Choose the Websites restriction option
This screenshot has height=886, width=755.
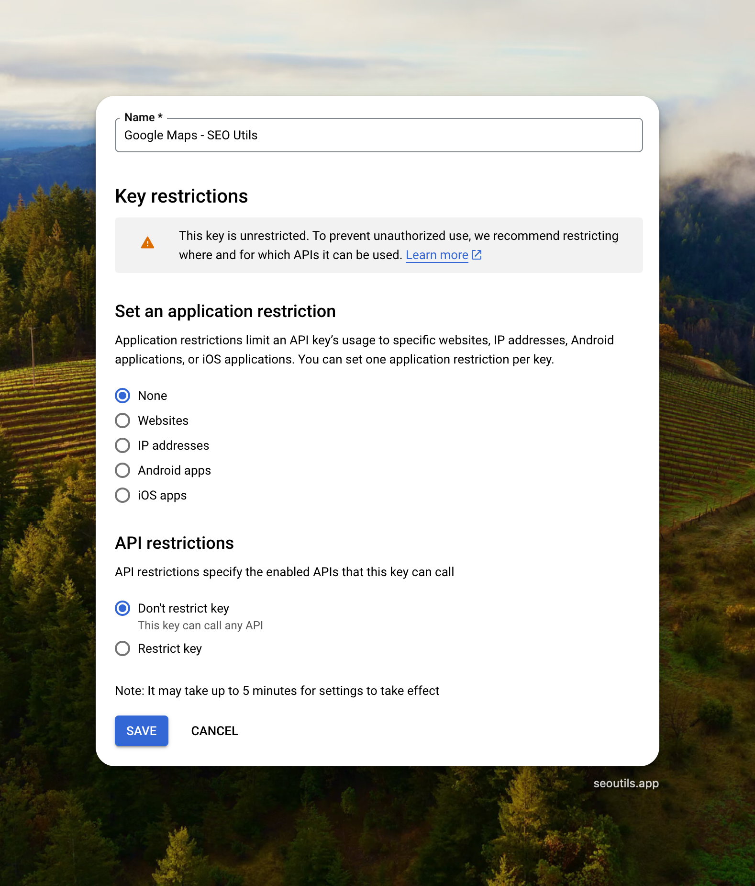point(123,420)
